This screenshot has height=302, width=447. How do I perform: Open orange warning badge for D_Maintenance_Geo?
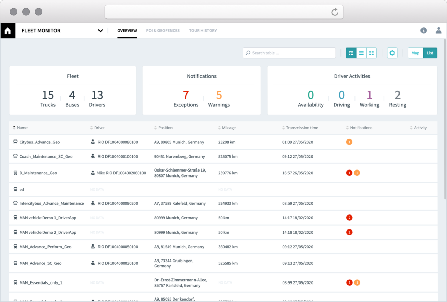(357, 173)
